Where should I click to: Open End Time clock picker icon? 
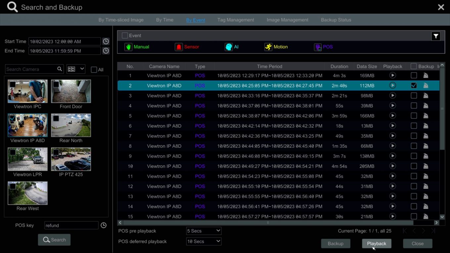(106, 51)
